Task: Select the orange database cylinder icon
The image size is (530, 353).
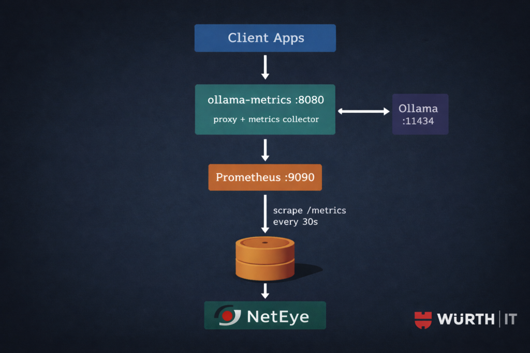Action: (265, 258)
